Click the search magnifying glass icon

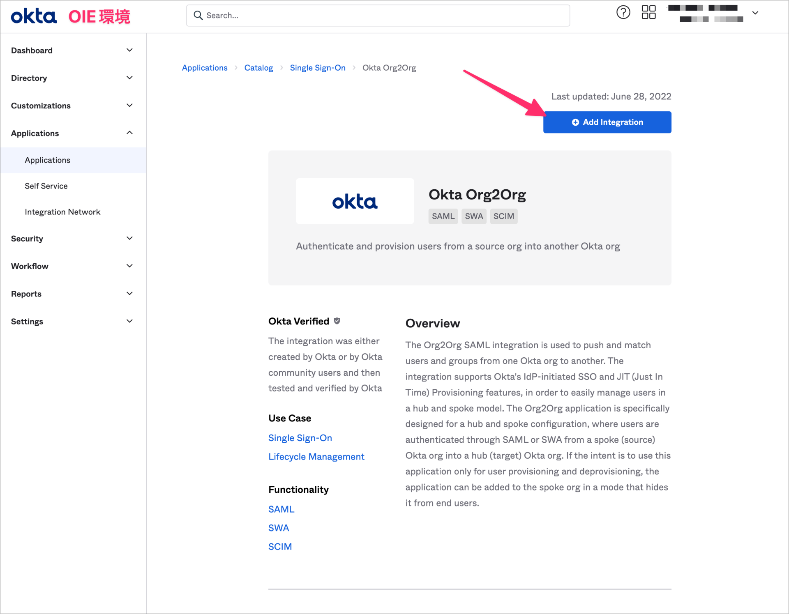198,15
